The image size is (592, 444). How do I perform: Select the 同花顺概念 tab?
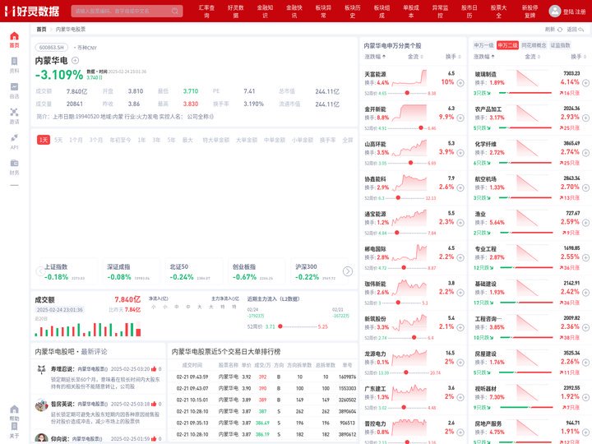[534, 45]
